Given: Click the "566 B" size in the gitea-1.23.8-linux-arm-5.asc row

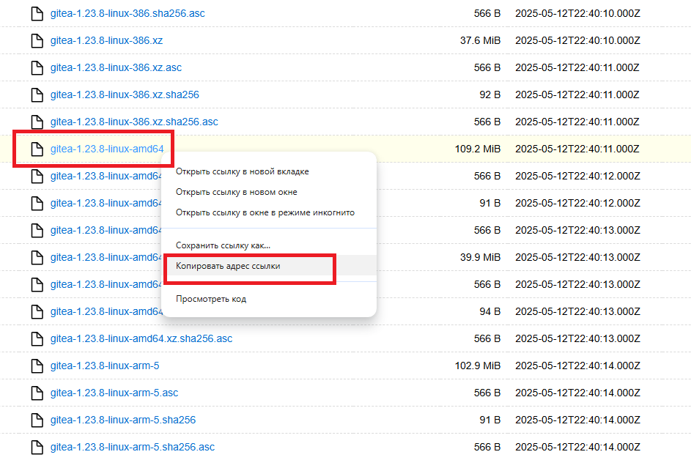Looking at the screenshot, I should pos(487,393).
